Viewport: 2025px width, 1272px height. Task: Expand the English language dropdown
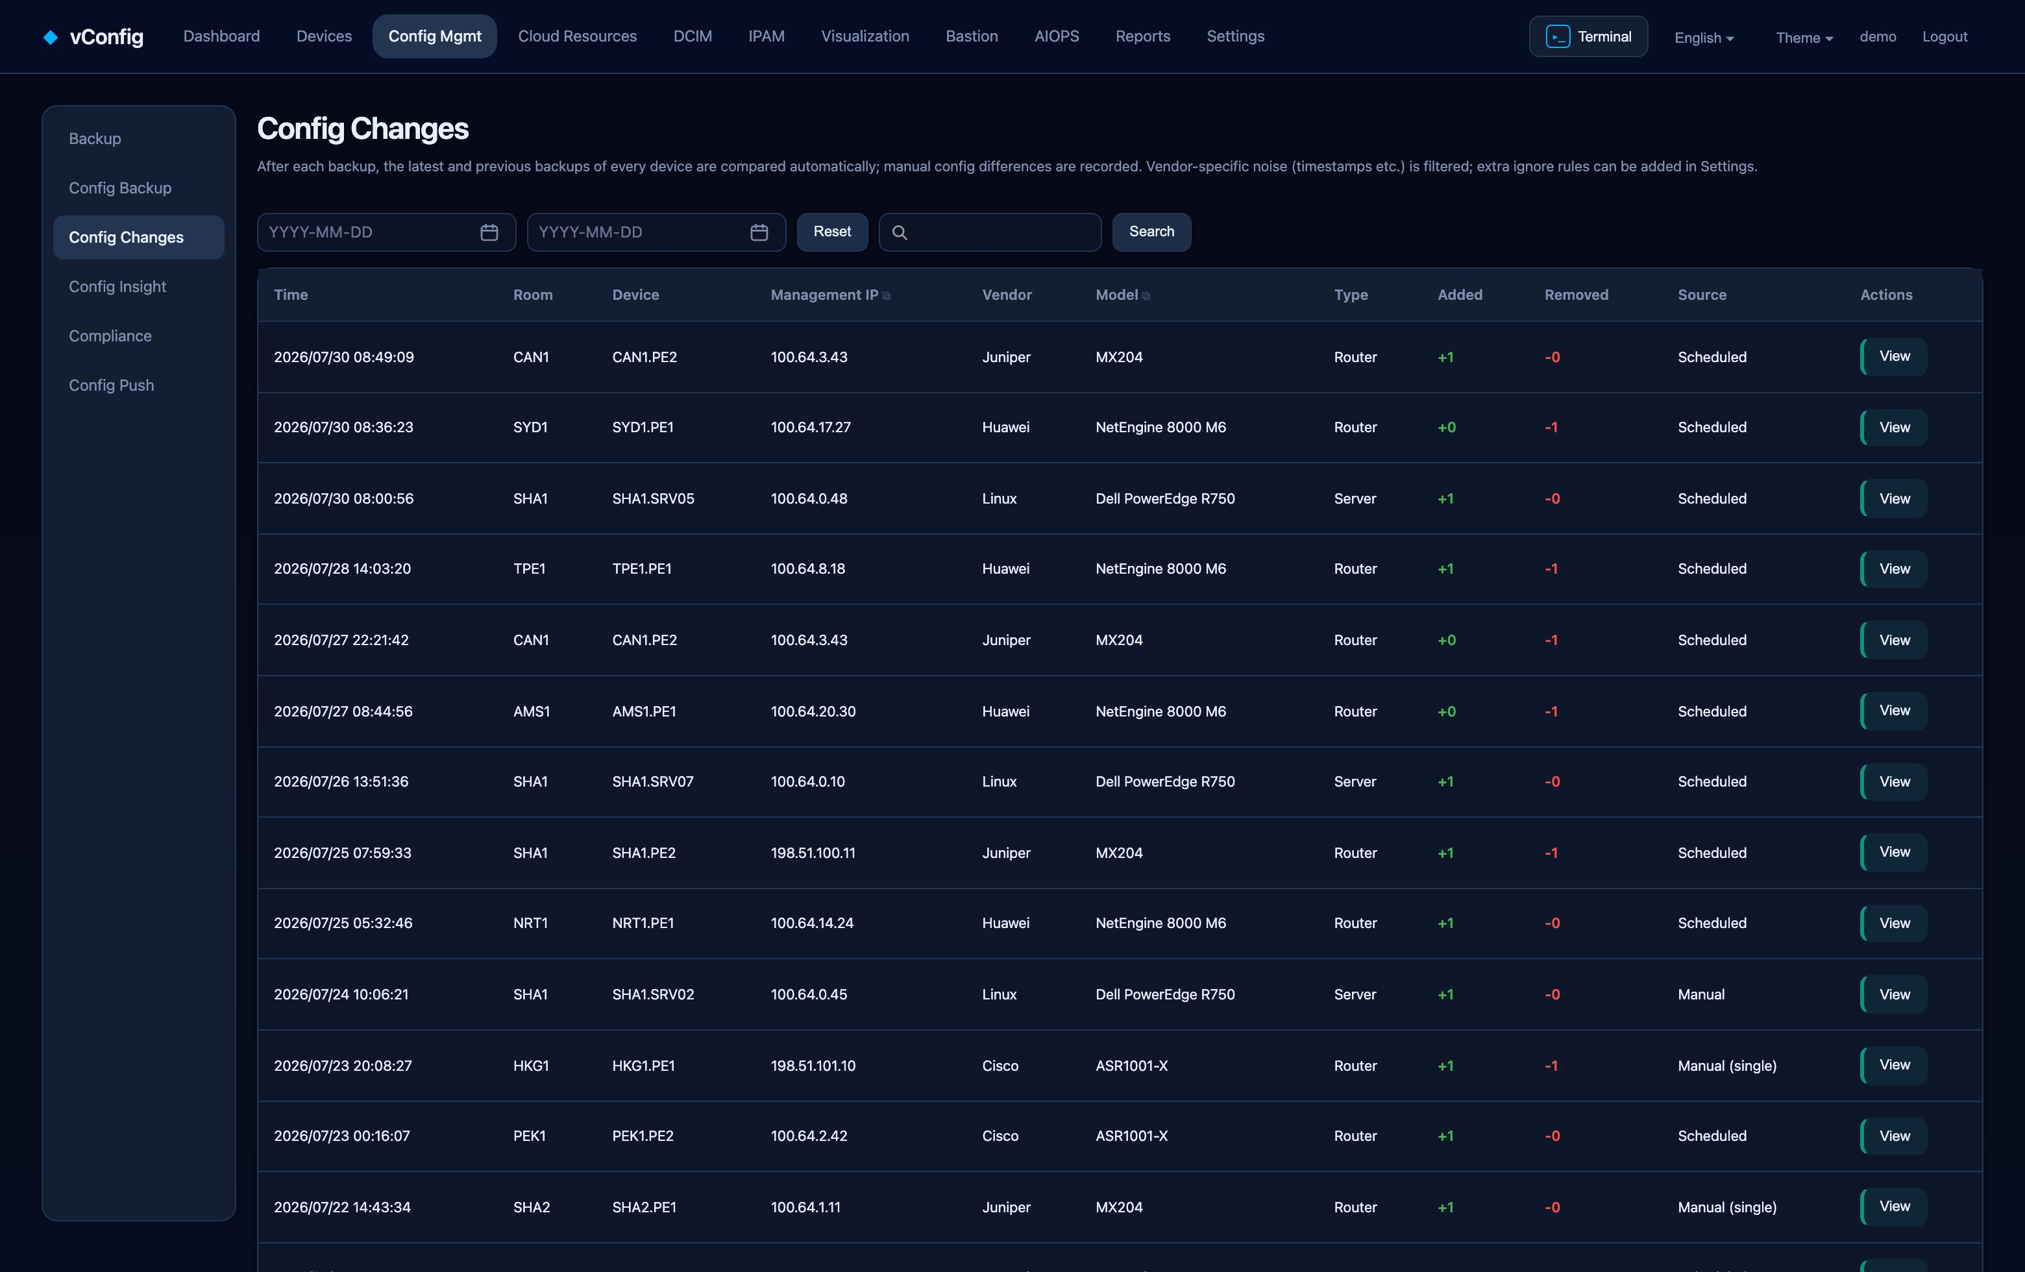coord(1704,38)
